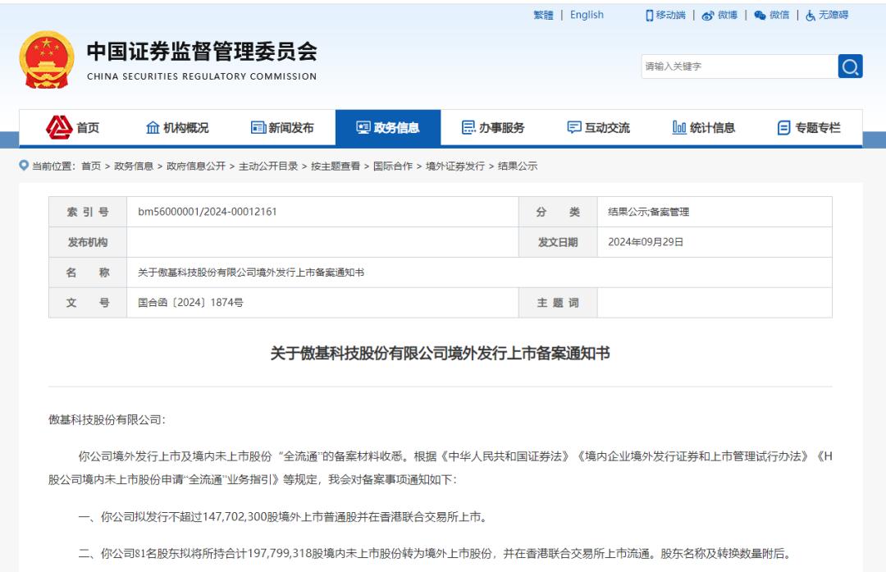Open the 互动交流 navigation tab
The image size is (886, 572).
pos(598,128)
